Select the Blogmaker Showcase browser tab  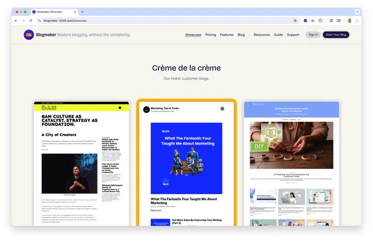tap(54, 12)
